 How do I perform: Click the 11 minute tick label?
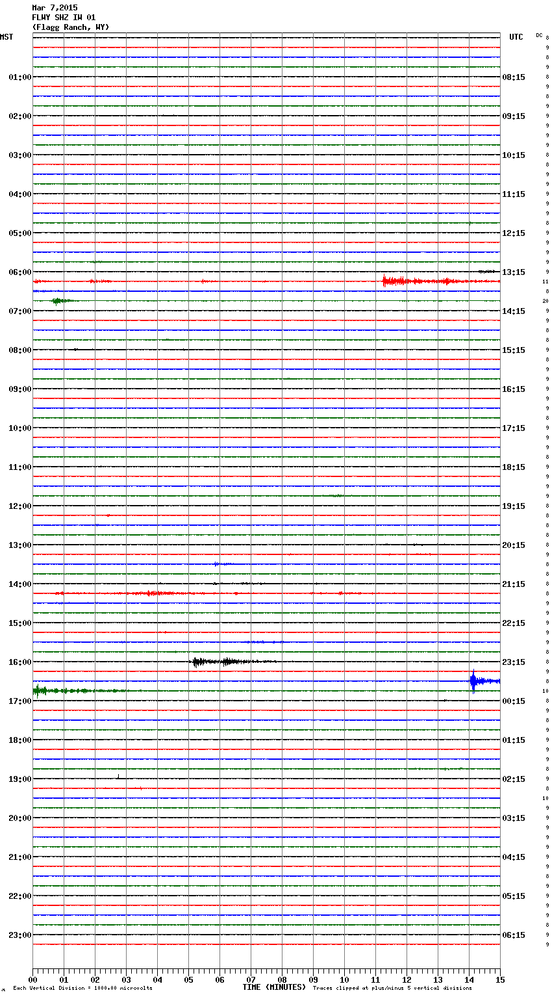(375, 980)
